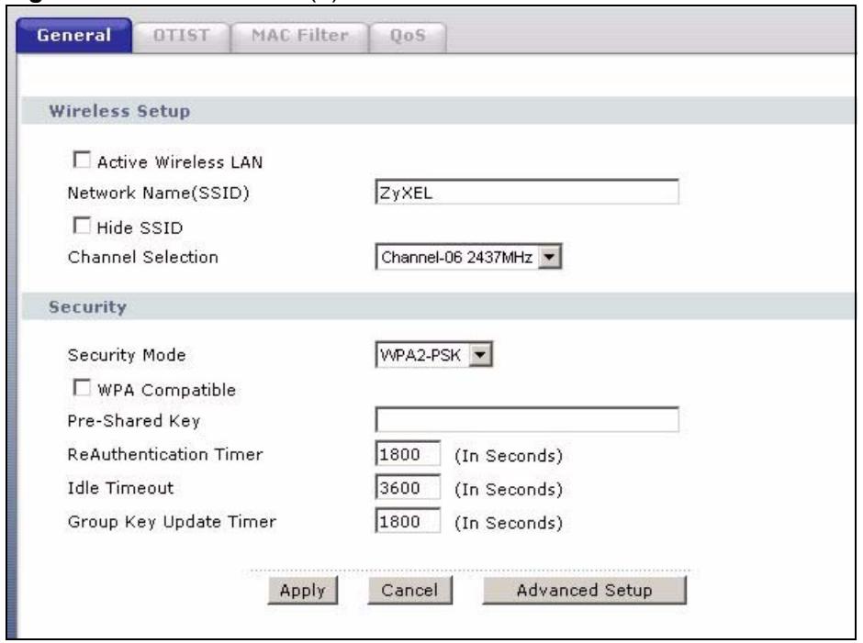Image resolution: width=863 pixels, height=643 pixels.
Task: Open Advanced Setup
Action: click(x=585, y=590)
